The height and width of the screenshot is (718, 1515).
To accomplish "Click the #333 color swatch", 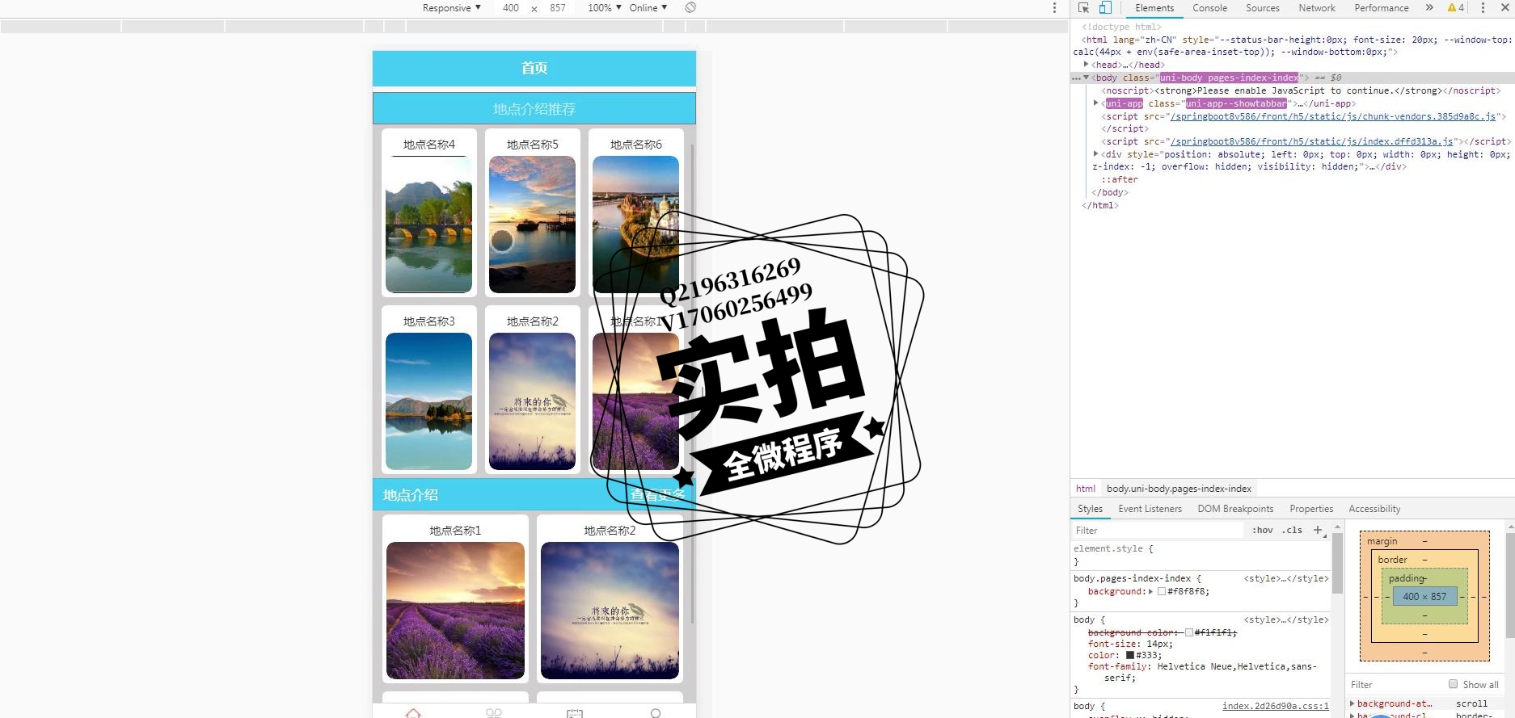I will tap(1130, 655).
